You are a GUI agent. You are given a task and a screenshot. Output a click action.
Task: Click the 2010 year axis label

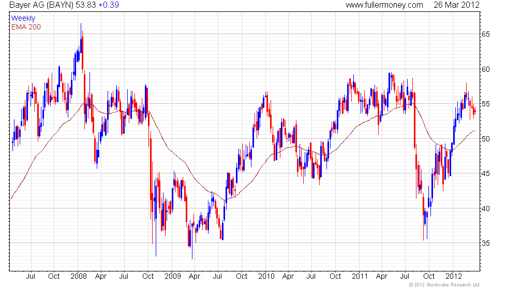266,276
